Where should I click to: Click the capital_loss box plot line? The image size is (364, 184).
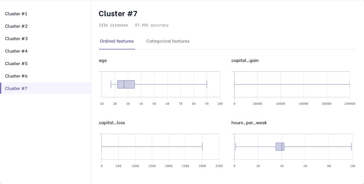click(152, 147)
